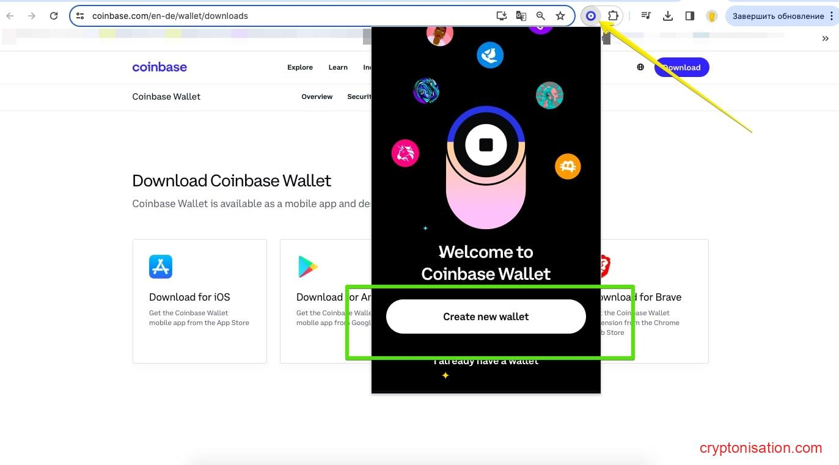839x465 pixels.
Task: Open the Chrome downloads icon
Action: pyautogui.click(x=668, y=16)
